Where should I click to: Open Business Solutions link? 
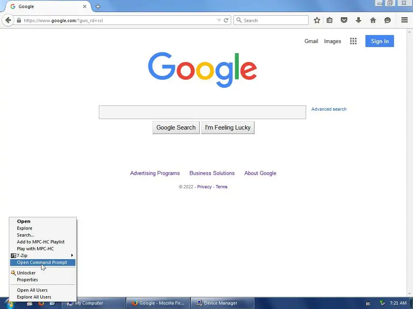[212, 173]
